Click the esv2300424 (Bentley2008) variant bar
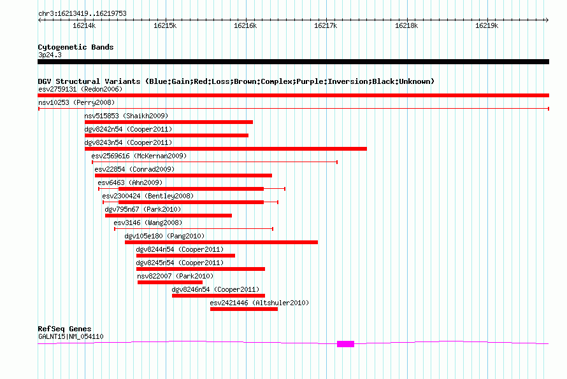Viewport: 567px width, 379px height. coord(190,202)
